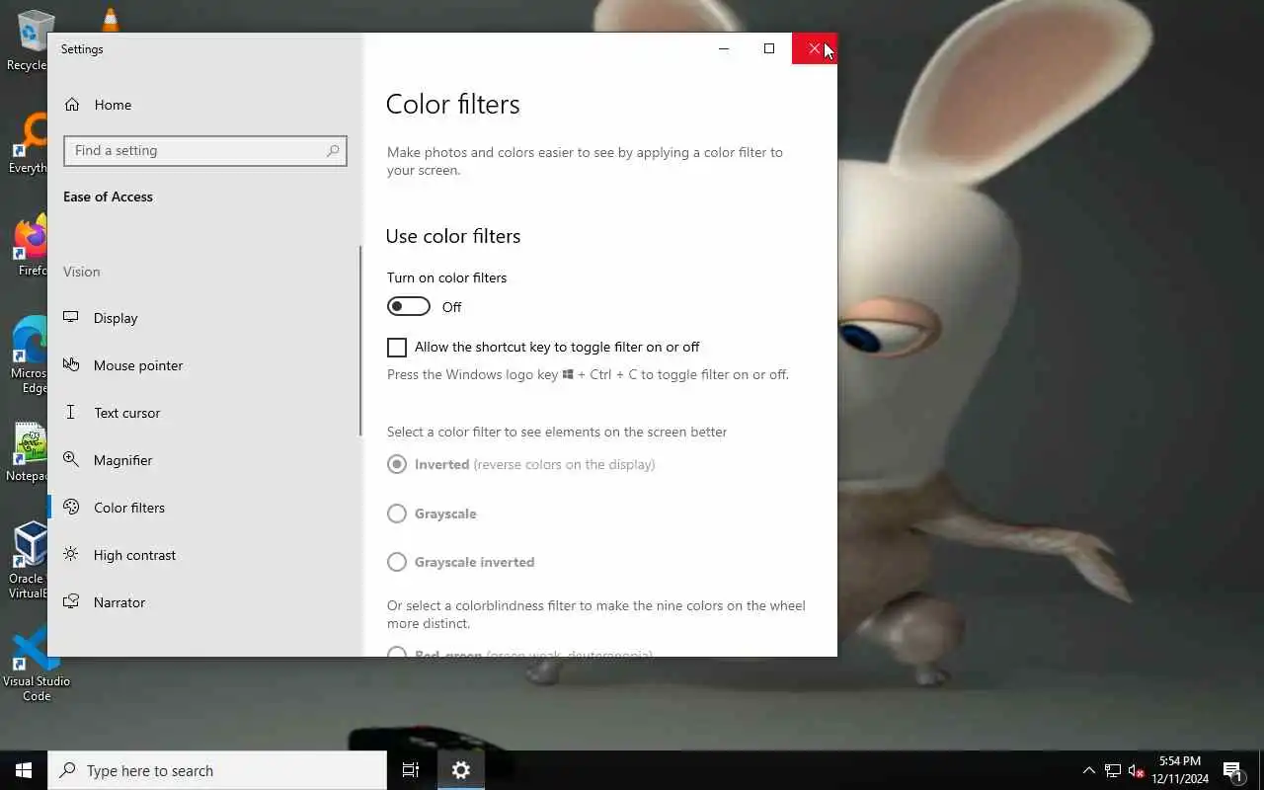Click the Ease of Access heading
Screen dimensions: 1264x790
point(108,197)
